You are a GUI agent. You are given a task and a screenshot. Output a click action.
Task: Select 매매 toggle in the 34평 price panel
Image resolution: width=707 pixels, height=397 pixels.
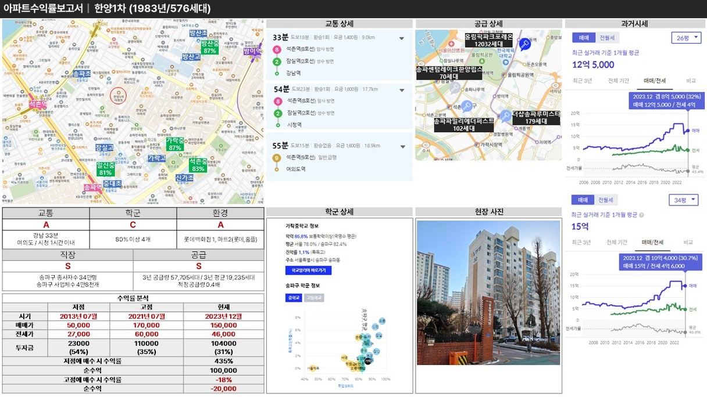point(583,200)
